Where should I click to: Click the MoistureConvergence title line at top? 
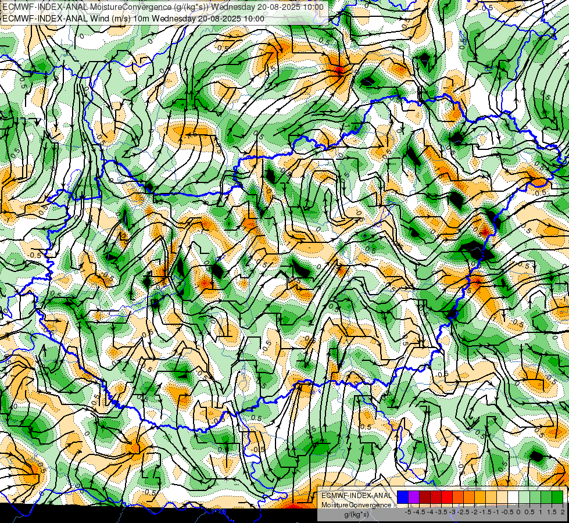click(163, 7)
